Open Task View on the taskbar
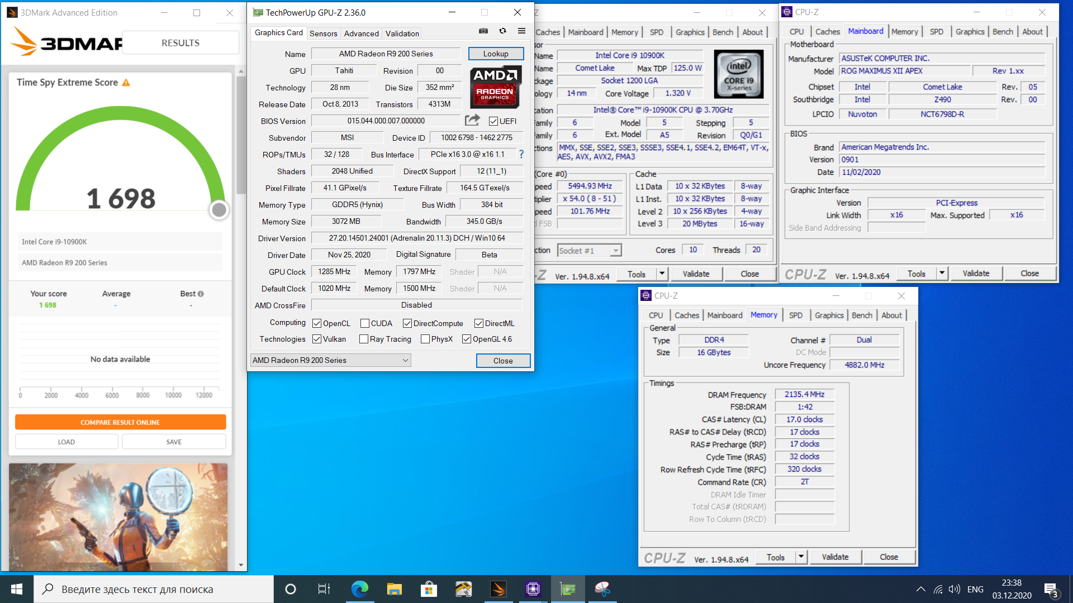Viewport: 1073px width, 603px height. [324, 589]
